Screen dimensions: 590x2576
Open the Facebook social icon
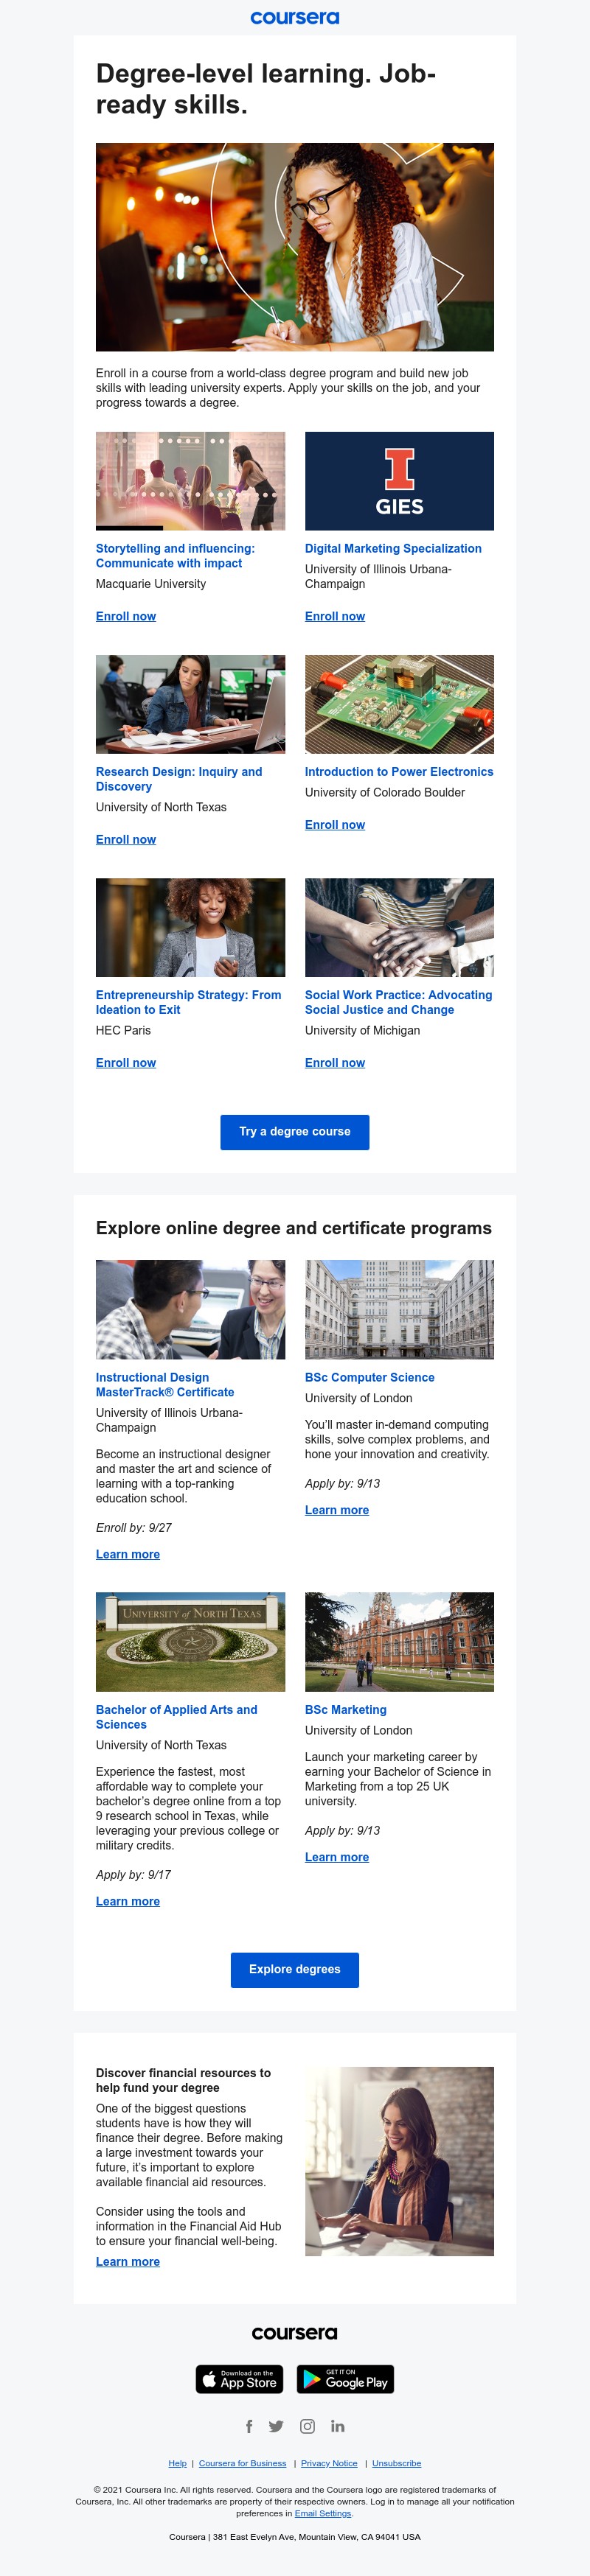[x=249, y=2426]
